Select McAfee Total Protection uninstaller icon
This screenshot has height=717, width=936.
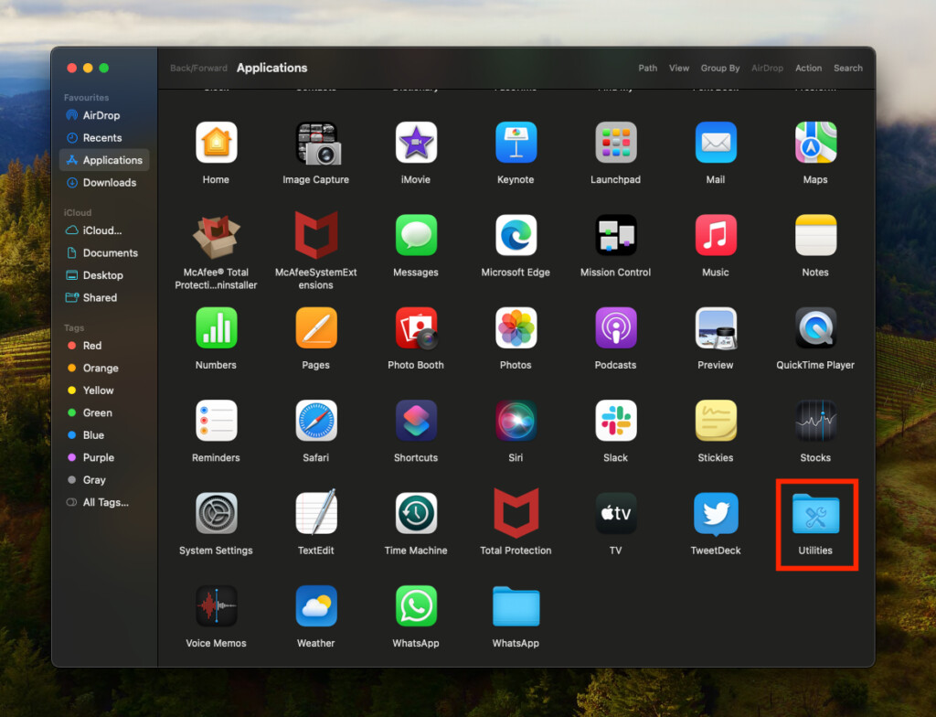(216, 235)
